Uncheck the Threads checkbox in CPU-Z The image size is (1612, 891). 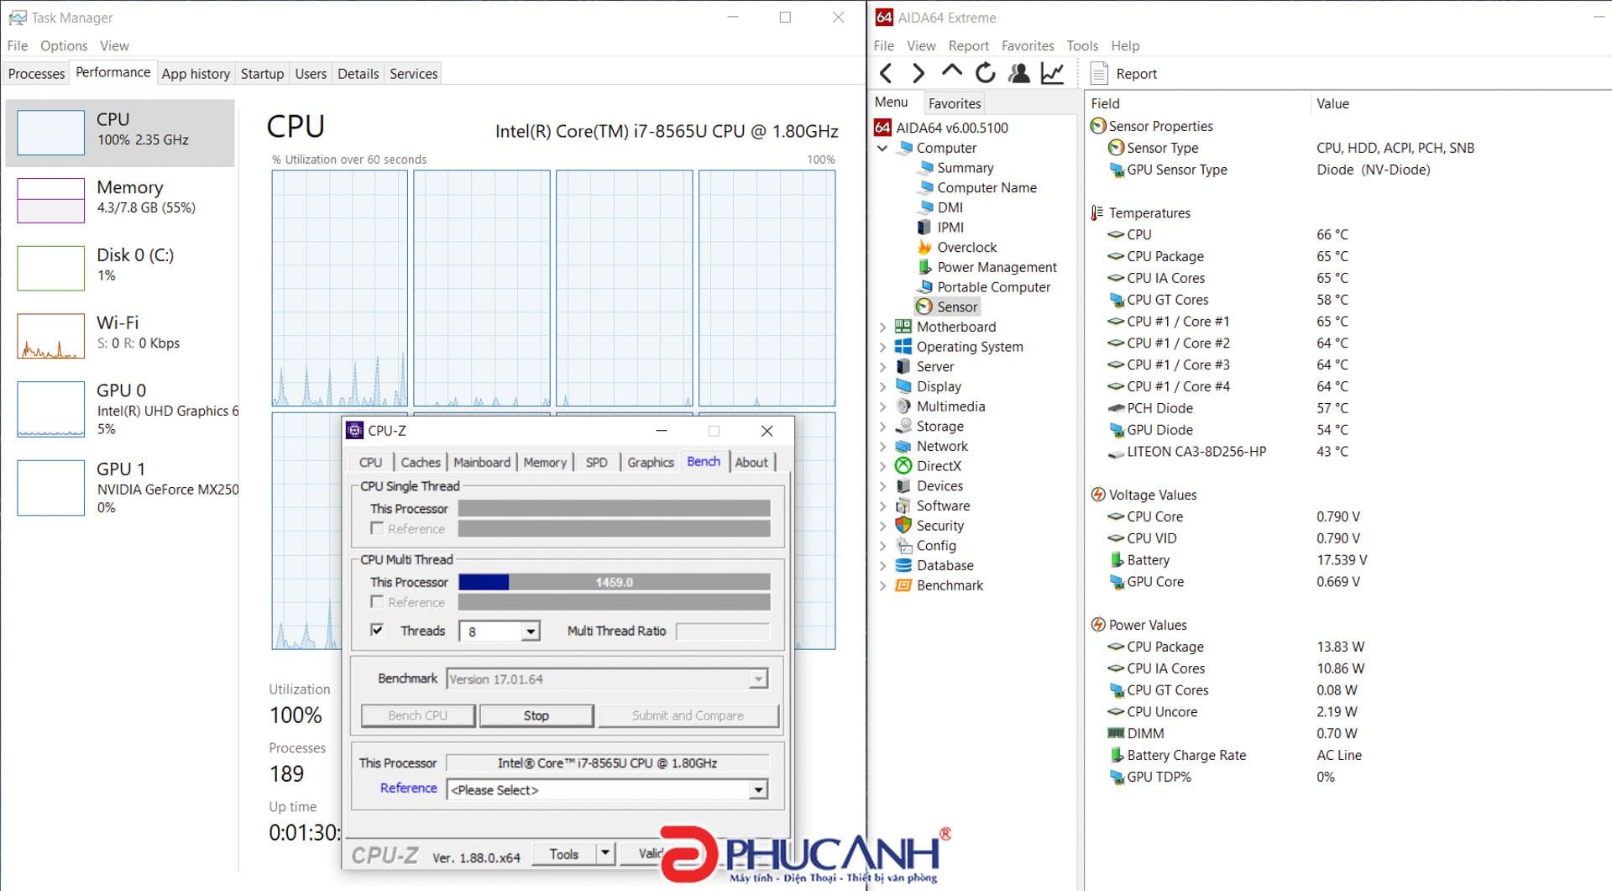coord(377,630)
